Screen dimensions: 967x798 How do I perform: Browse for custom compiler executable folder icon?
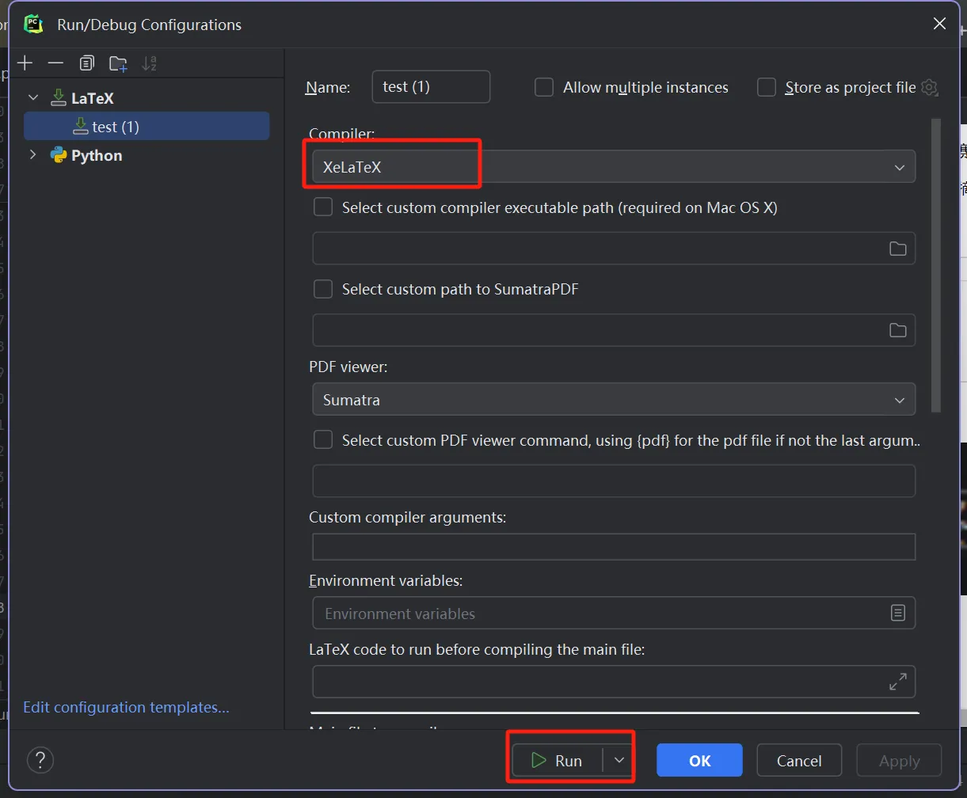[897, 249]
